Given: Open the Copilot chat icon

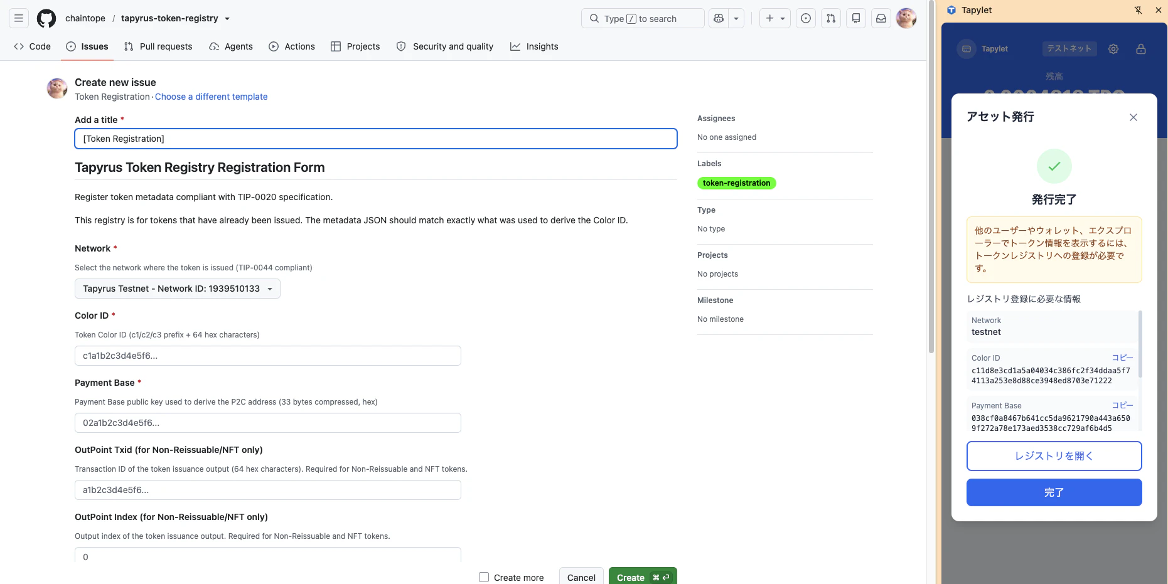Looking at the screenshot, I should click(719, 18).
